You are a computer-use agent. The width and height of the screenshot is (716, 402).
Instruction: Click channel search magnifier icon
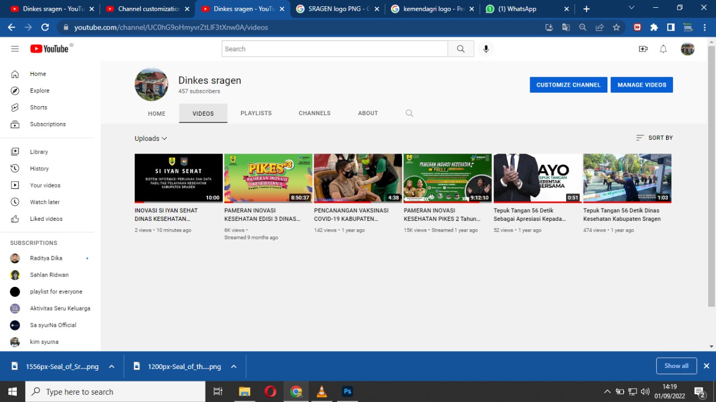[x=409, y=113]
